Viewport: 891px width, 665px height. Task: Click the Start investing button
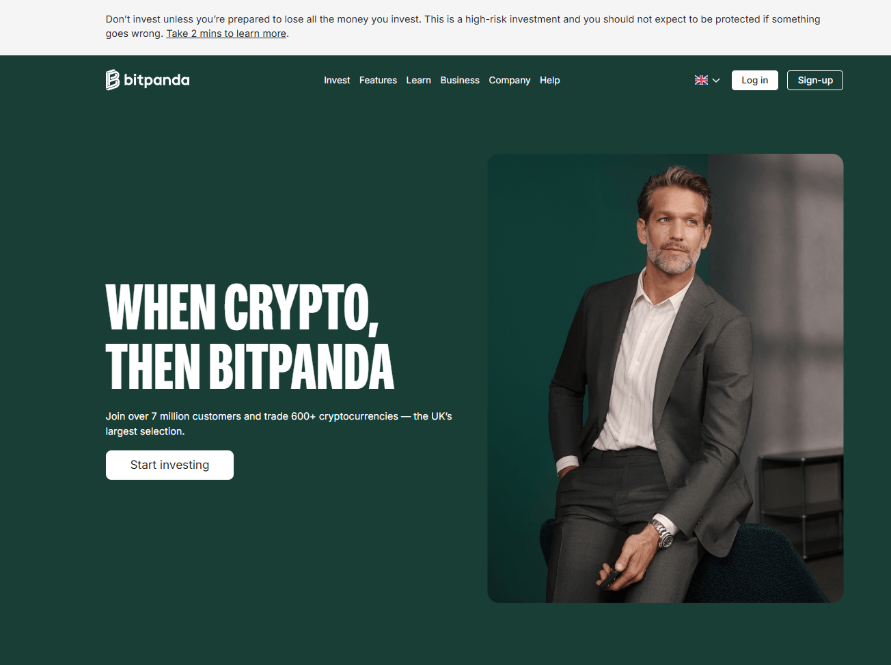169,465
